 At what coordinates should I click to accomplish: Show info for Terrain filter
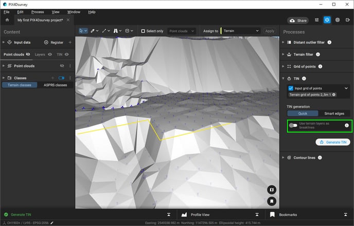point(318,54)
